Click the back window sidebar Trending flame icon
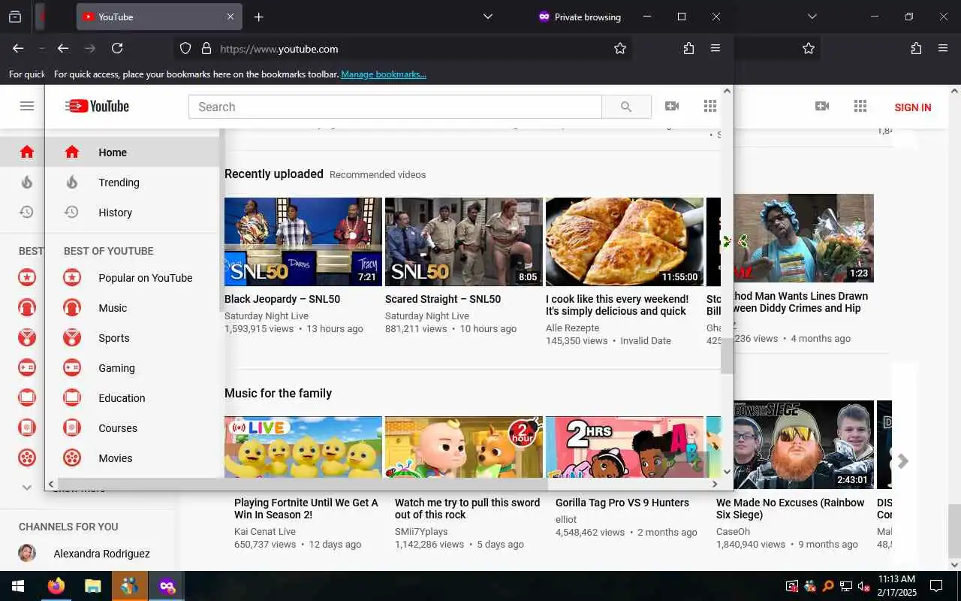 [x=27, y=183]
